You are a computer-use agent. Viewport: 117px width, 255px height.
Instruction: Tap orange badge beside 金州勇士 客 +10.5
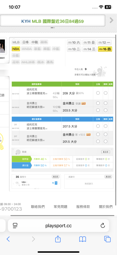pos(88,135)
